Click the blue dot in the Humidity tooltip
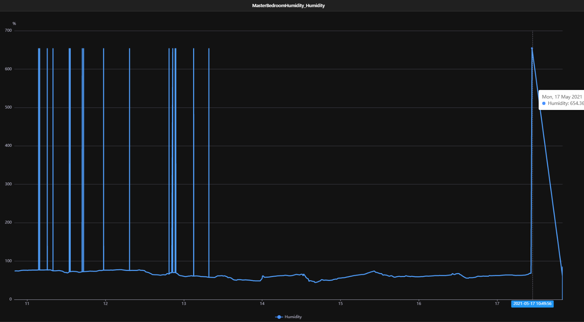 tap(544, 104)
